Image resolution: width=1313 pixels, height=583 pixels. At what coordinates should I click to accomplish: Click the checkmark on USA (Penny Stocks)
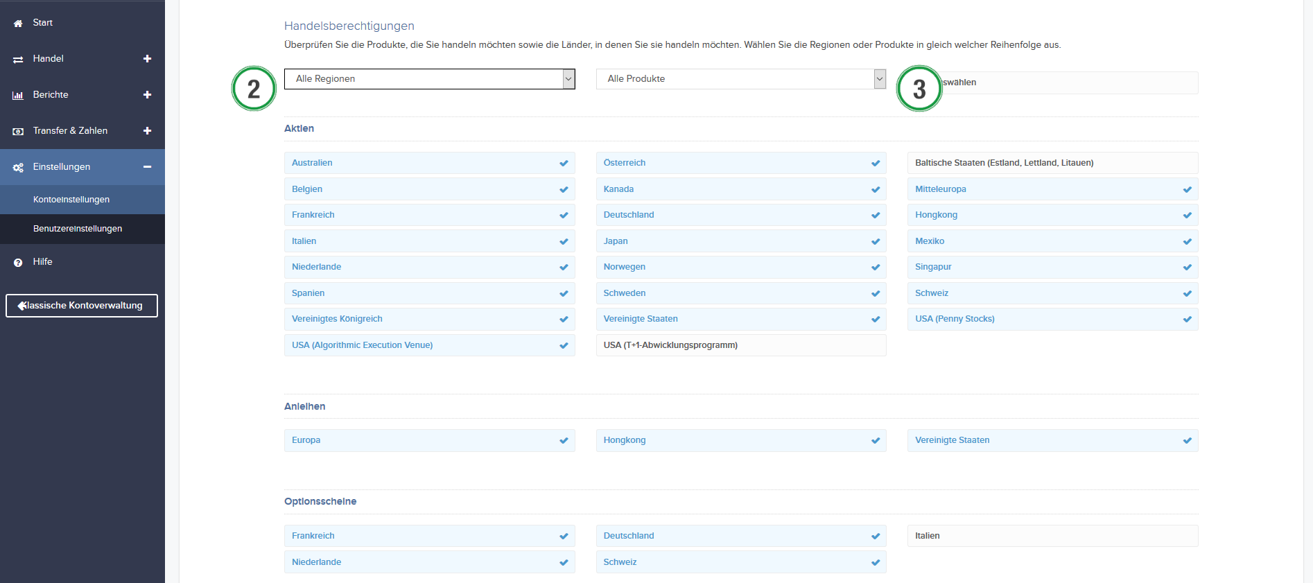point(1188,320)
